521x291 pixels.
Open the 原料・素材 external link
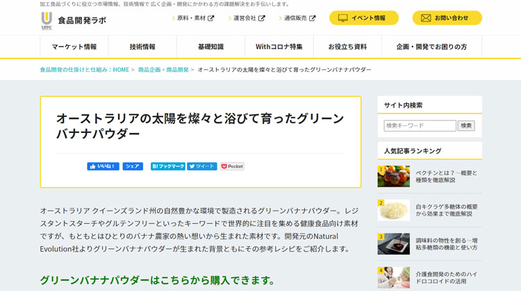pyautogui.click(x=195, y=19)
